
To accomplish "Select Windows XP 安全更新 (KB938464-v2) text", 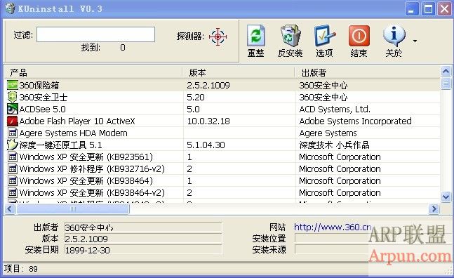I will 92,193.
